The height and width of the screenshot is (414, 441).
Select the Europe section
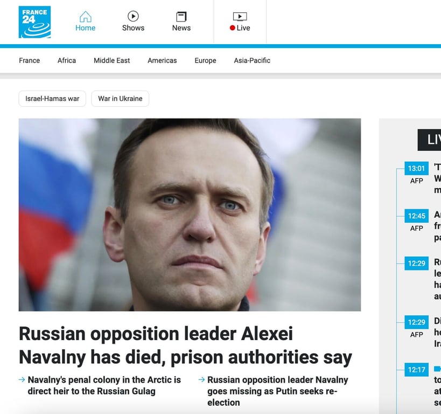[x=205, y=60]
